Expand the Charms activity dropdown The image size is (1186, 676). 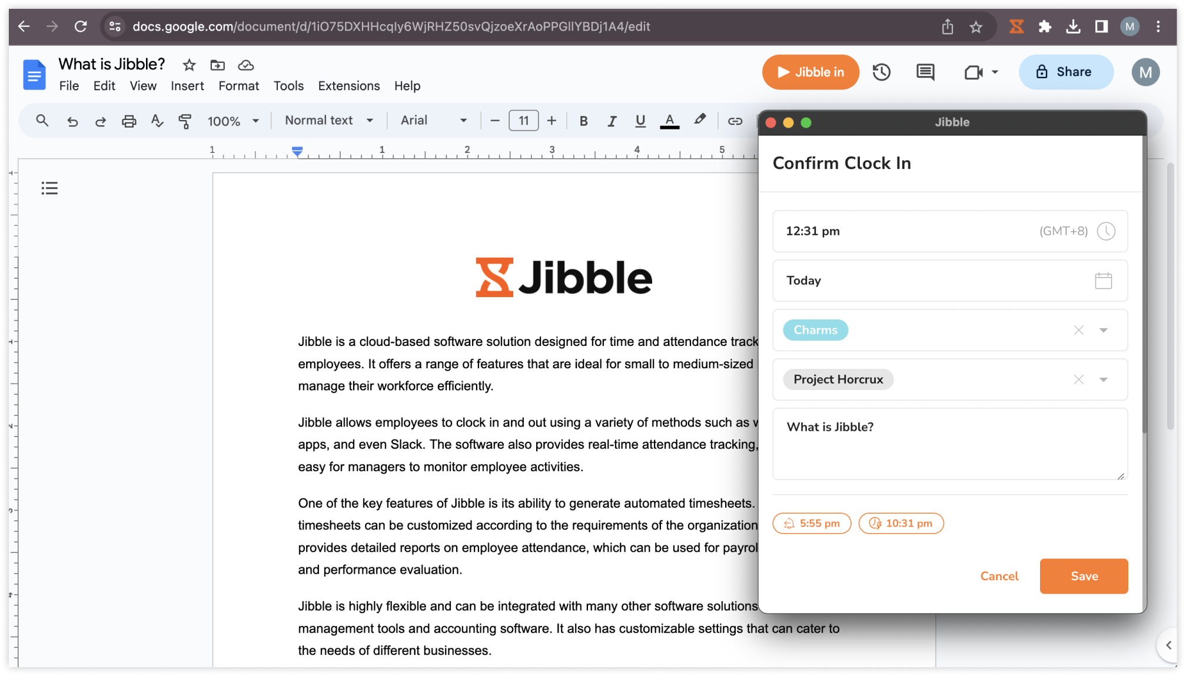tap(1103, 330)
